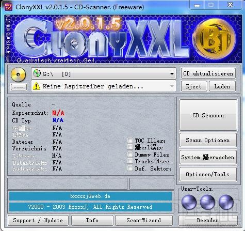The width and height of the screenshot is (245, 231).
Task: Open Scann Optionen
Action: (x=208, y=140)
